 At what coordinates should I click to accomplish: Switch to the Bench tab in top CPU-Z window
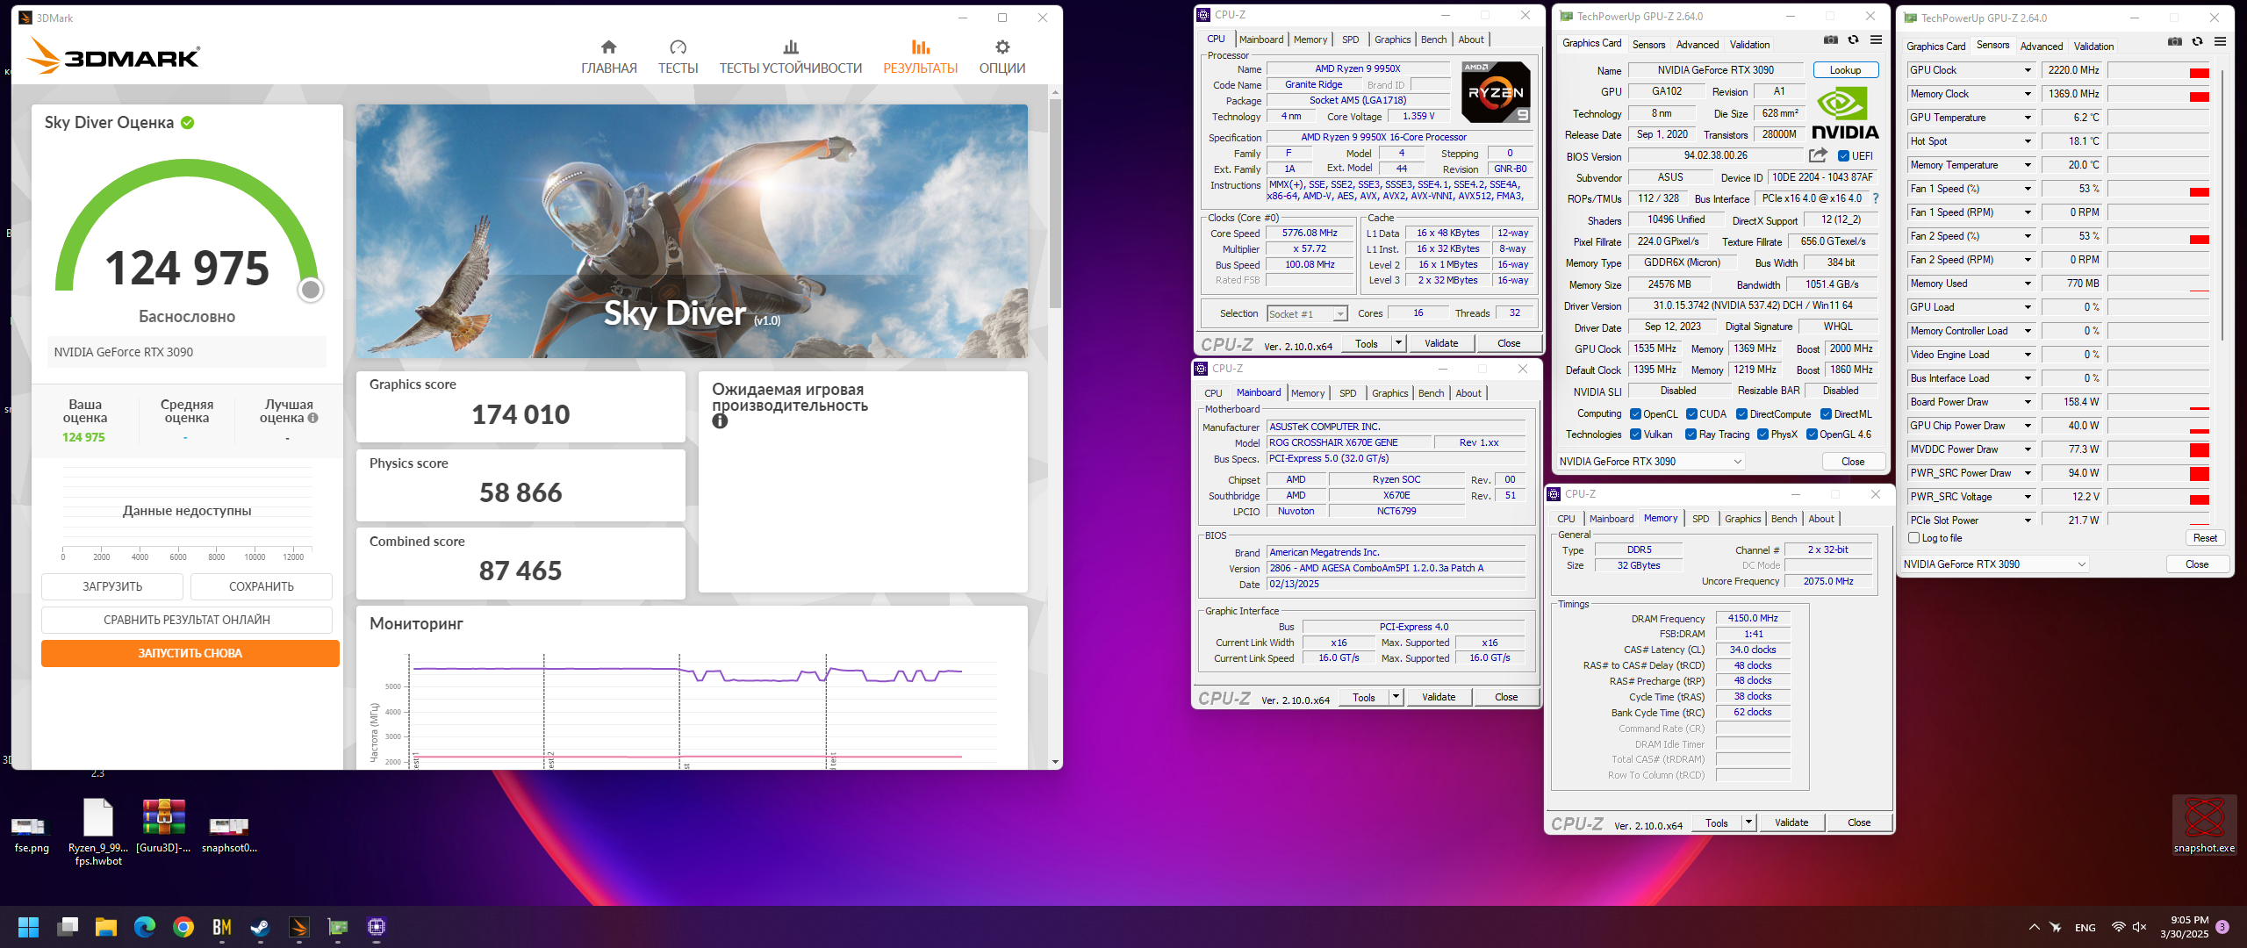[x=1433, y=39]
